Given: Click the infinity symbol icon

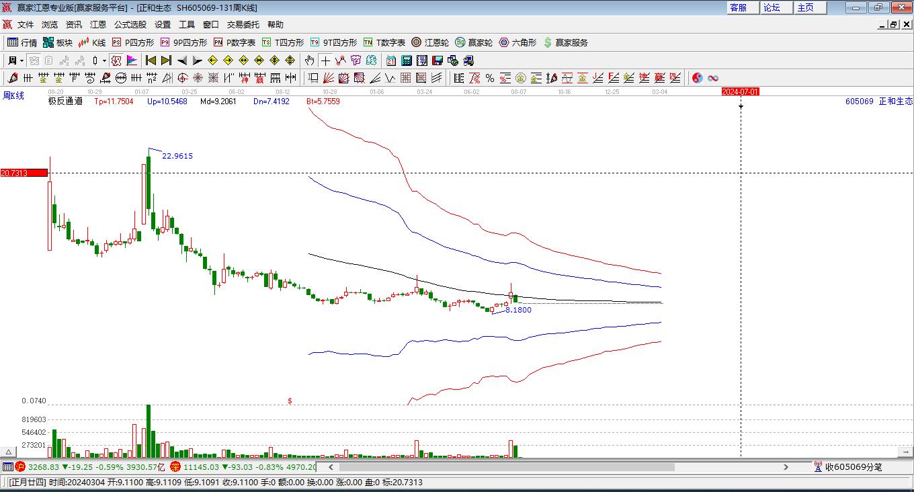Looking at the screenshot, I should coord(712,78).
